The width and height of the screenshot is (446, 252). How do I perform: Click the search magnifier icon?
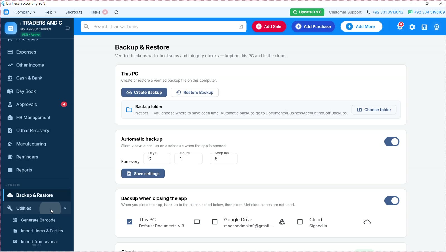coord(86,26)
